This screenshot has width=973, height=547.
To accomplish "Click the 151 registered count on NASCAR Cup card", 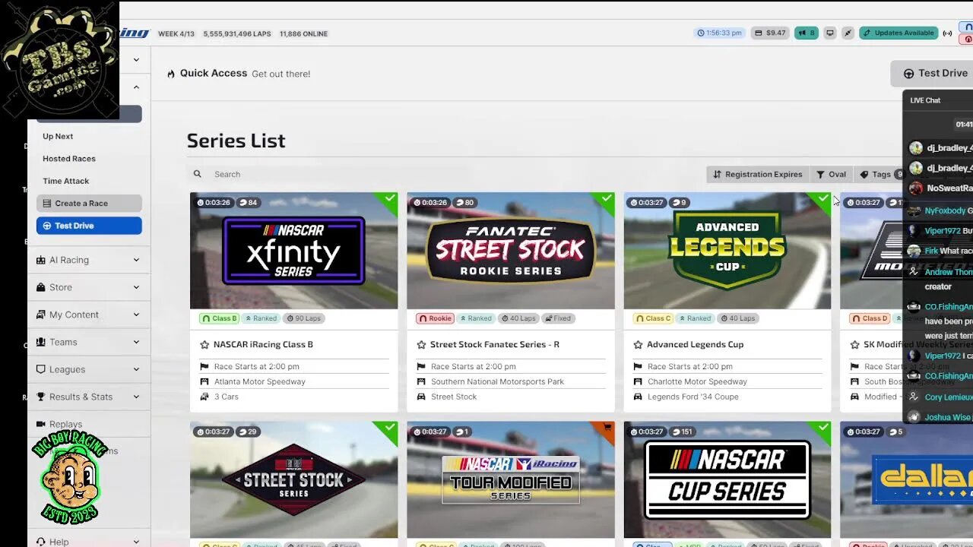I will pyautogui.click(x=683, y=432).
